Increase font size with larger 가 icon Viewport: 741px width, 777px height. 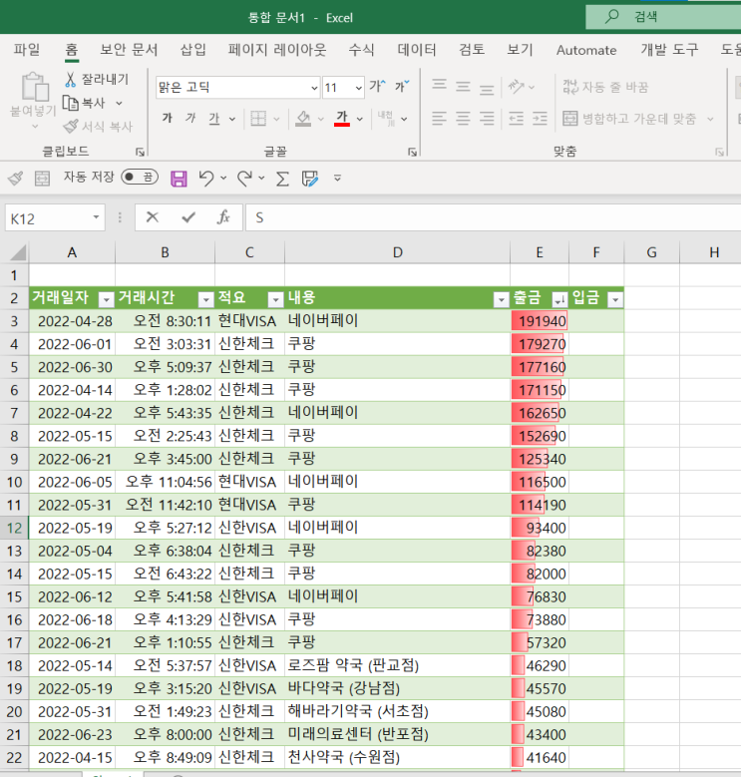(x=377, y=86)
